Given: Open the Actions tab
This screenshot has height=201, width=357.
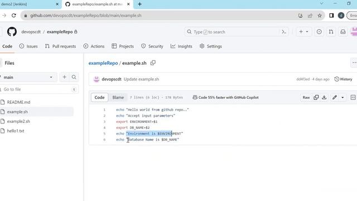Looking at the screenshot, I should [94, 46].
